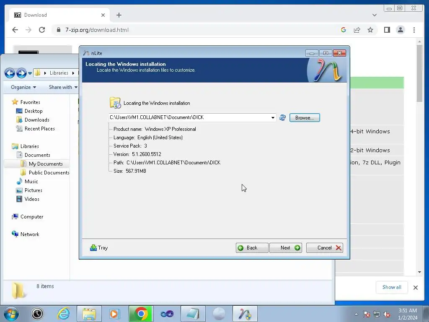Select the Product name Windows XP Professional line
The image size is (429, 322).
tap(155, 129)
